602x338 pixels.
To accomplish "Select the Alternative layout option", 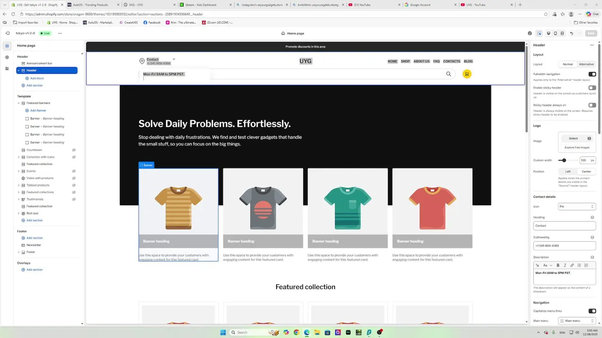I will pos(586,64).
